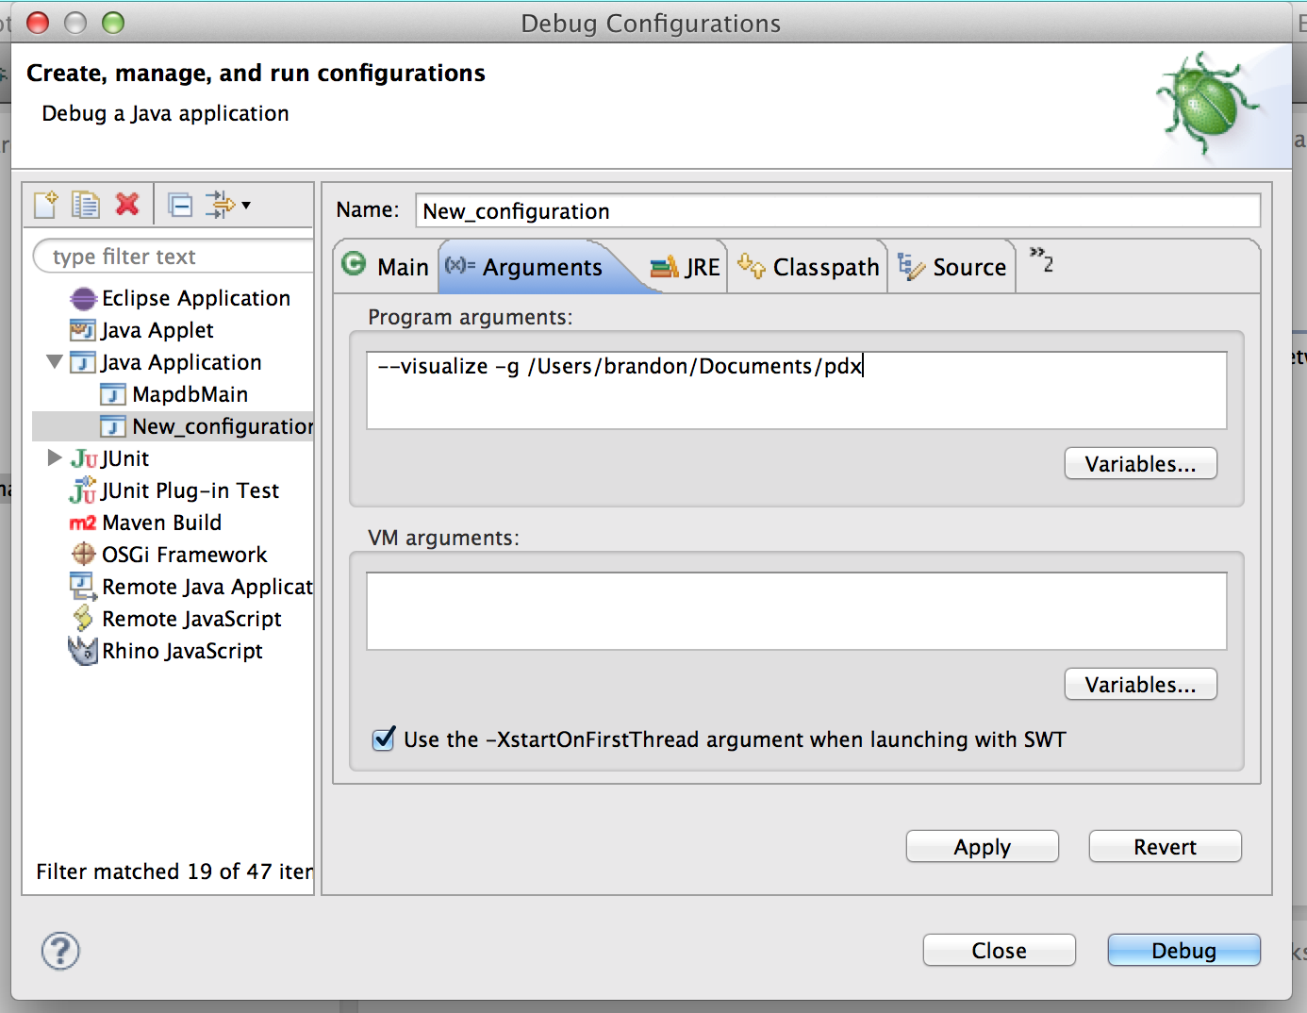The height and width of the screenshot is (1013, 1307).
Task: Click the Remote Java Application icon
Action: 83,587
